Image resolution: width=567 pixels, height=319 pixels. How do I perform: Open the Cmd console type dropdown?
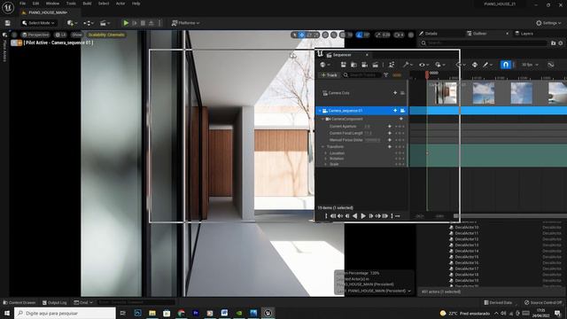pos(83,302)
